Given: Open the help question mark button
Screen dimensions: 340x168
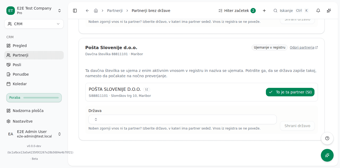Looking at the screenshot, I should click(x=327, y=138).
